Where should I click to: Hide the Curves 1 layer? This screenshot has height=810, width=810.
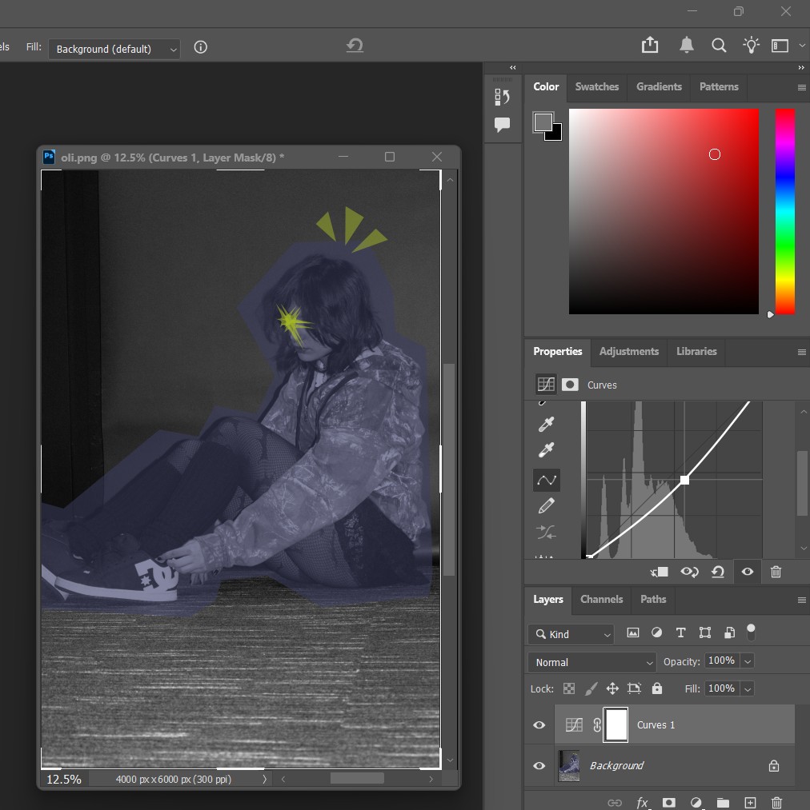pyautogui.click(x=539, y=725)
